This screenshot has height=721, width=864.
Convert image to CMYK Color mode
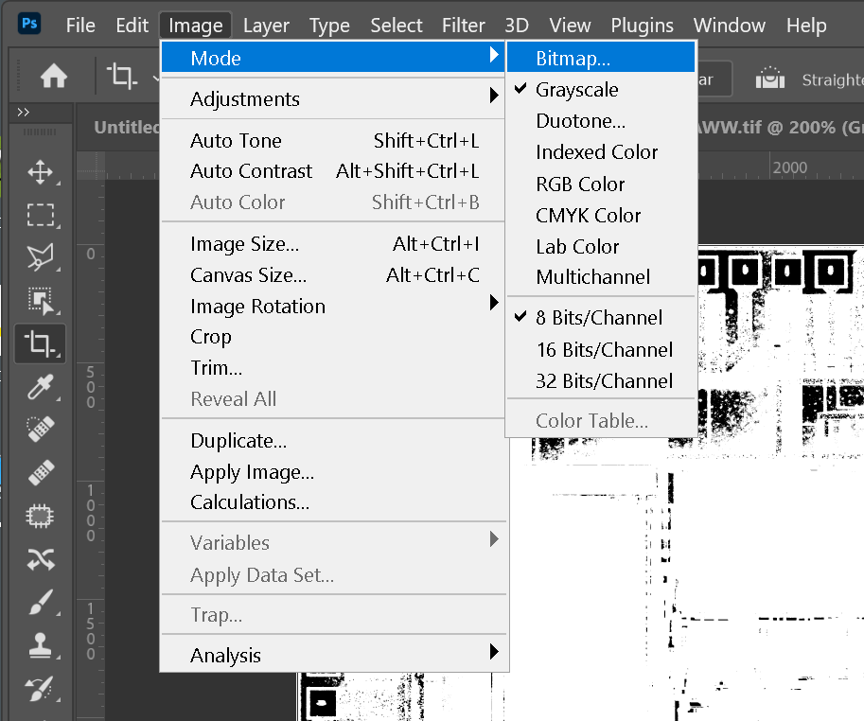click(601, 216)
